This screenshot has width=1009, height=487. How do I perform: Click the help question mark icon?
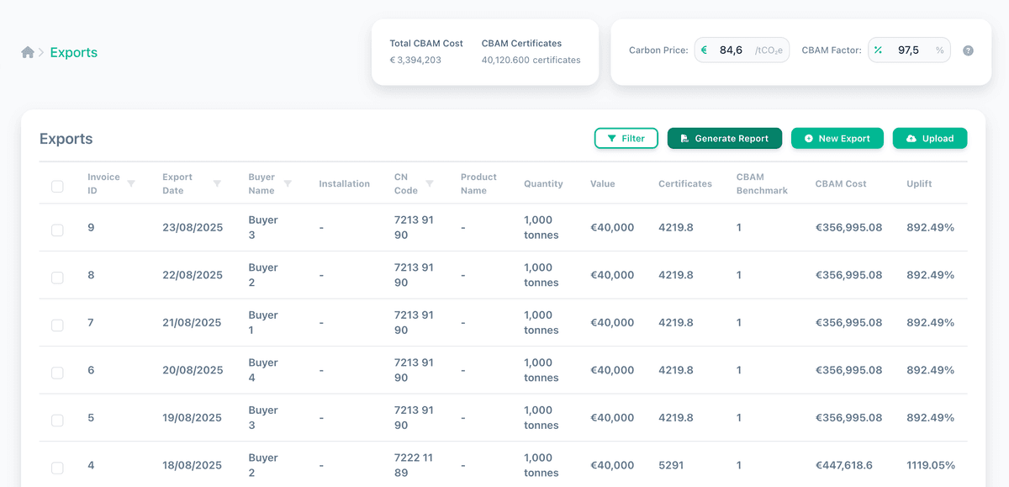click(968, 50)
